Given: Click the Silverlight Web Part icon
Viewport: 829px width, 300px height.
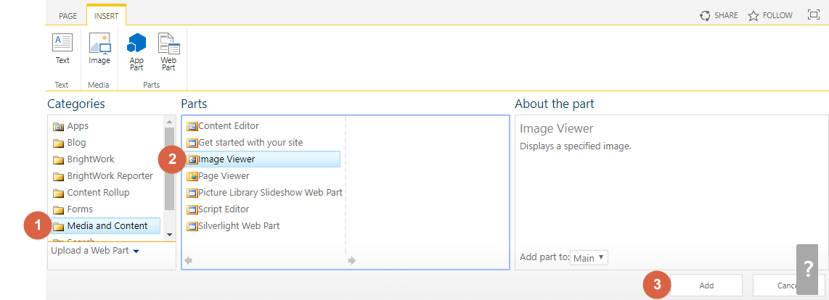Looking at the screenshot, I should point(192,226).
